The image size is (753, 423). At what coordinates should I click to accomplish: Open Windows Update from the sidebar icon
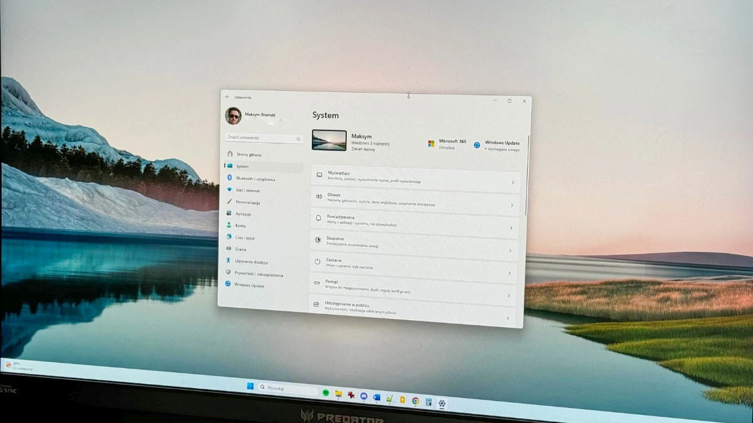pyautogui.click(x=228, y=285)
